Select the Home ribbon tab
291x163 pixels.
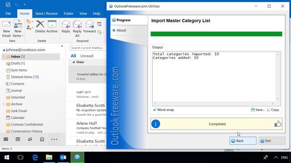[25, 14]
